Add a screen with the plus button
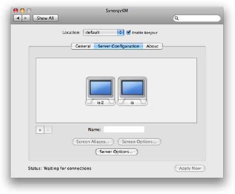 point(40,130)
